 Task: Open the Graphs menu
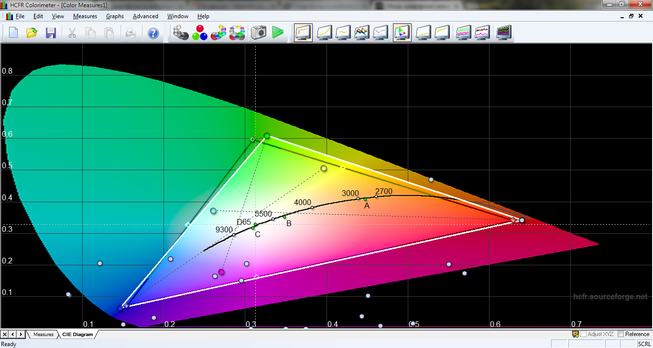coord(115,16)
